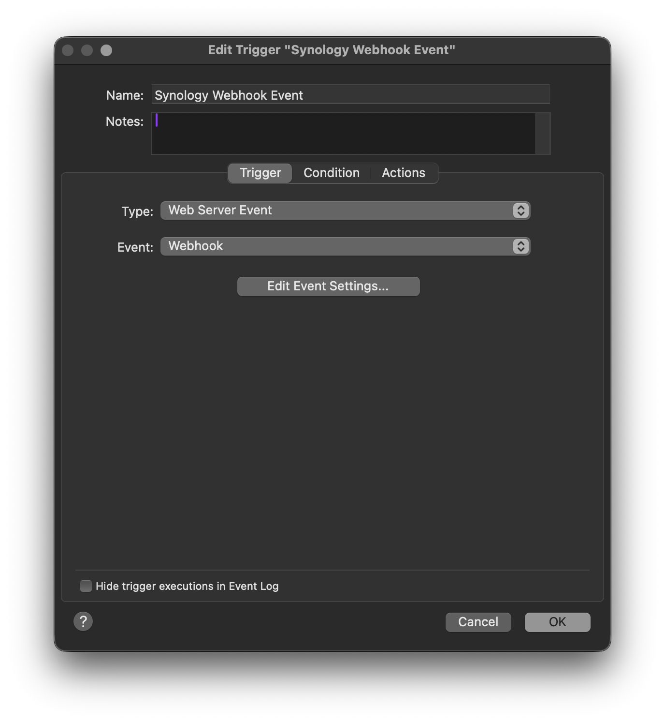
Task: Open the Event dropdown showing Webhook
Action: 346,246
